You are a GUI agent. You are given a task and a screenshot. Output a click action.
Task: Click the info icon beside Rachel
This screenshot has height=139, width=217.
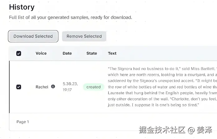coord(53,86)
